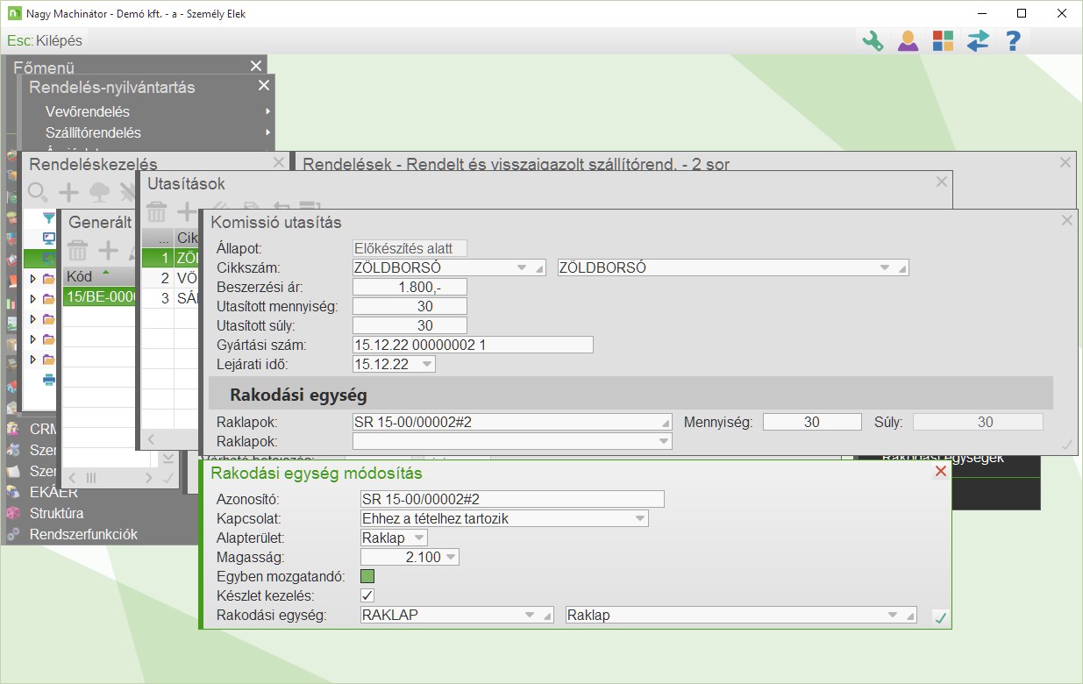1083x684 pixels.
Task: Click the tree icon in Rendeléskezelés toolbar
Action: pyautogui.click(x=99, y=192)
